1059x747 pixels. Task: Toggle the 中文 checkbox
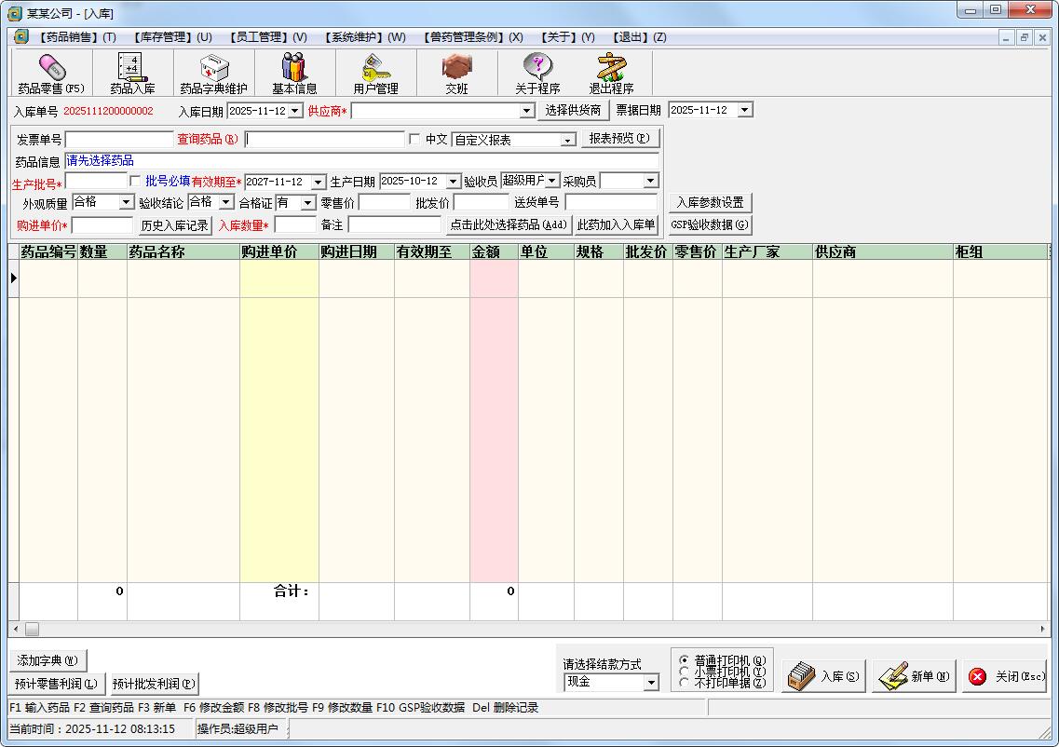click(x=414, y=139)
